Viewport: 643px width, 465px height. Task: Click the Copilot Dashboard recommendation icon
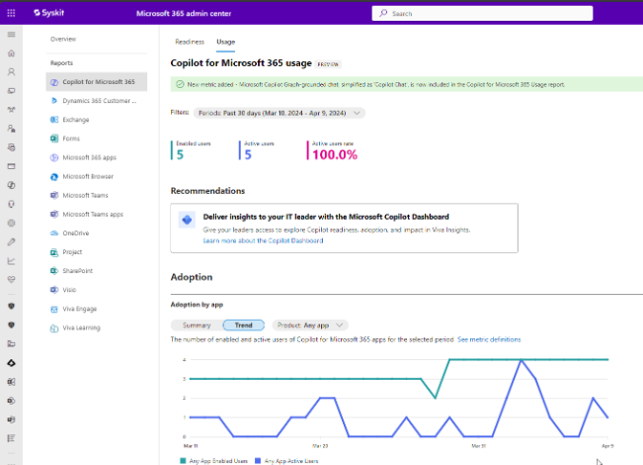click(x=187, y=220)
